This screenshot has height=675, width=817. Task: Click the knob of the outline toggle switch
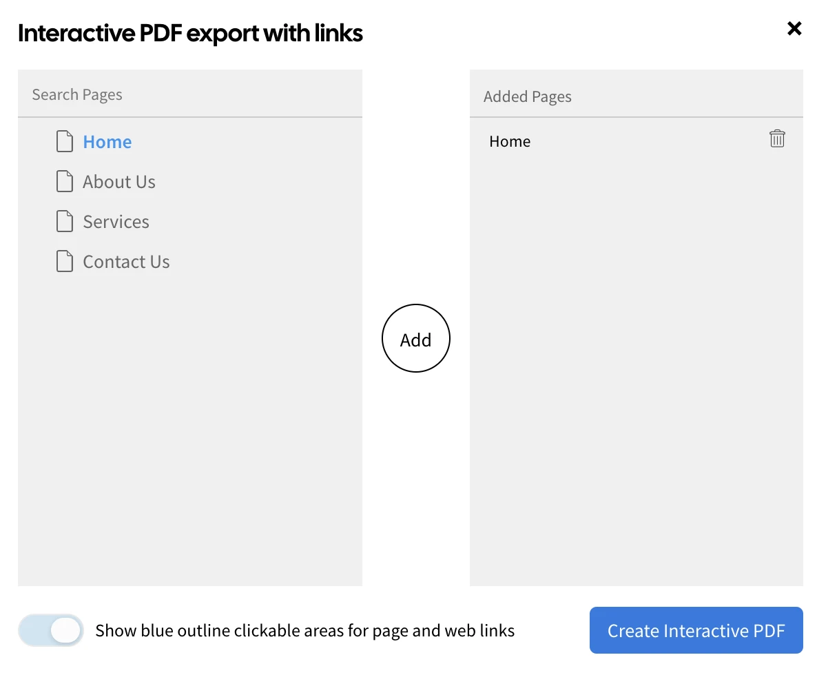[66, 630]
